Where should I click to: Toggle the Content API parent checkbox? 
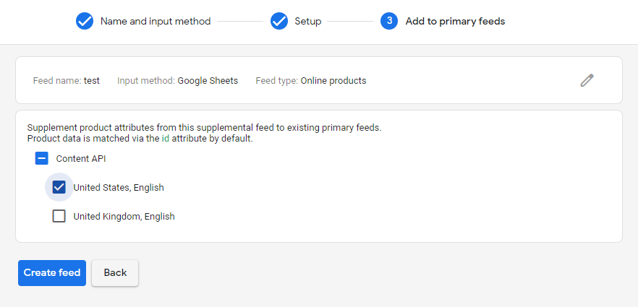tap(41, 158)
